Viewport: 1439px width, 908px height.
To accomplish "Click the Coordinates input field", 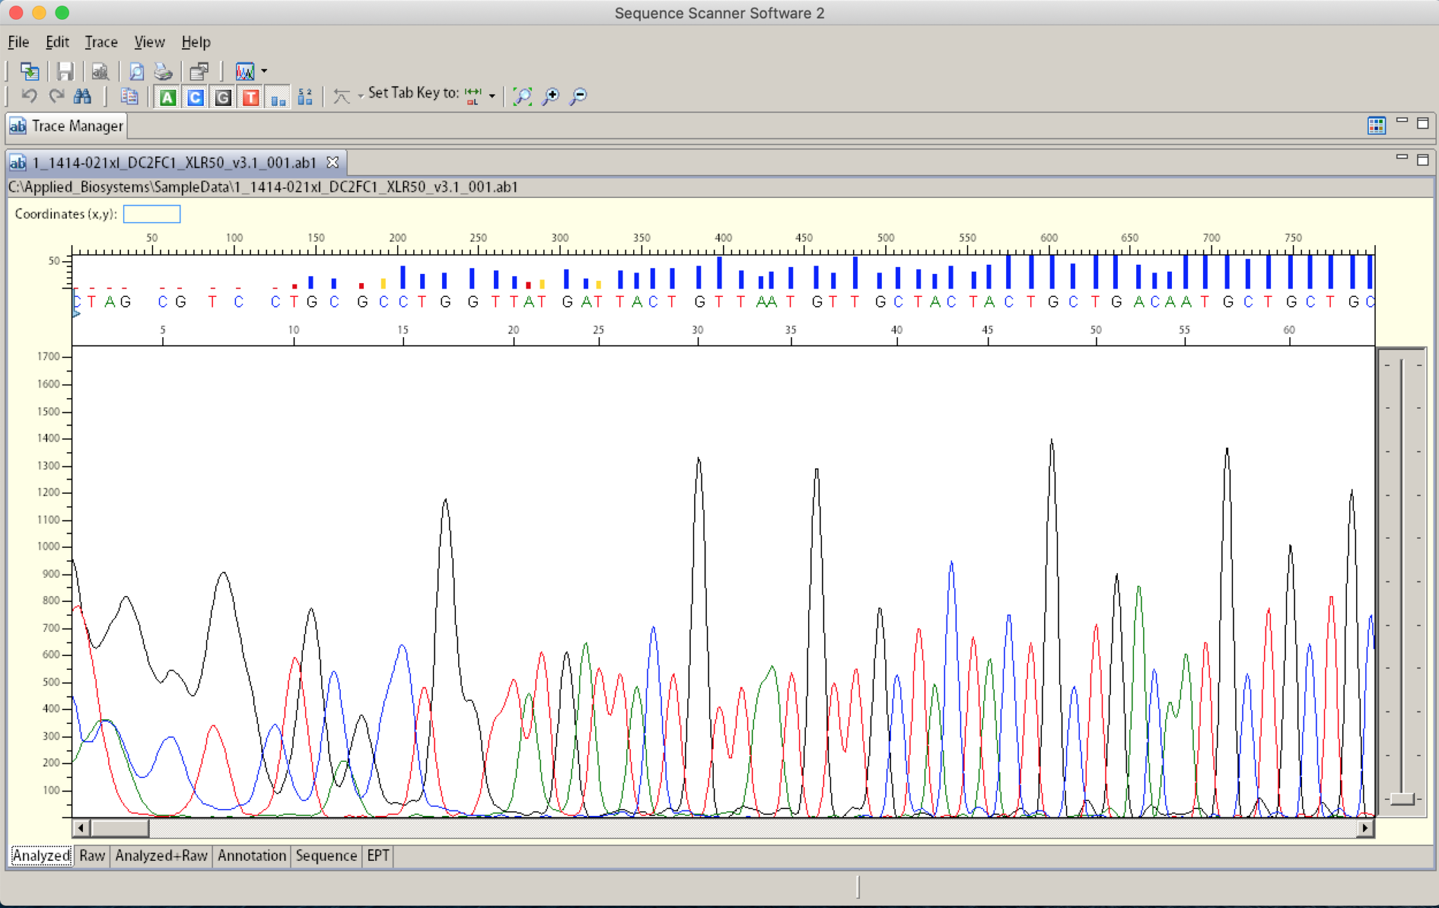I will [x=152, y=214].
